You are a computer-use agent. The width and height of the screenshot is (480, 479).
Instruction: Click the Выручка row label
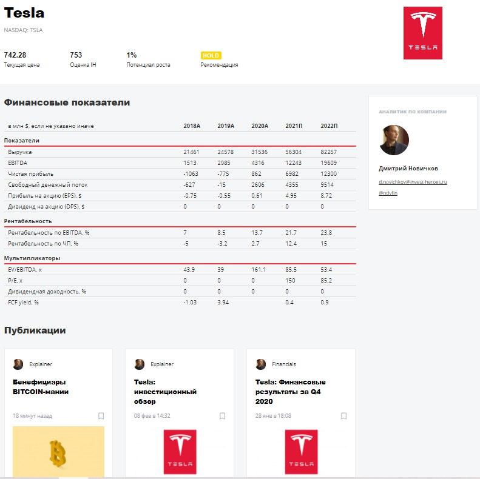20,152
